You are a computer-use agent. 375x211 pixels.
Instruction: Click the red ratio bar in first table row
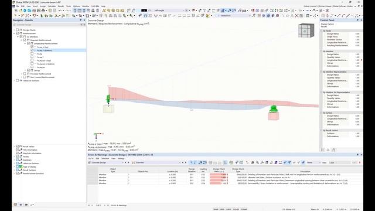(218, 175)
